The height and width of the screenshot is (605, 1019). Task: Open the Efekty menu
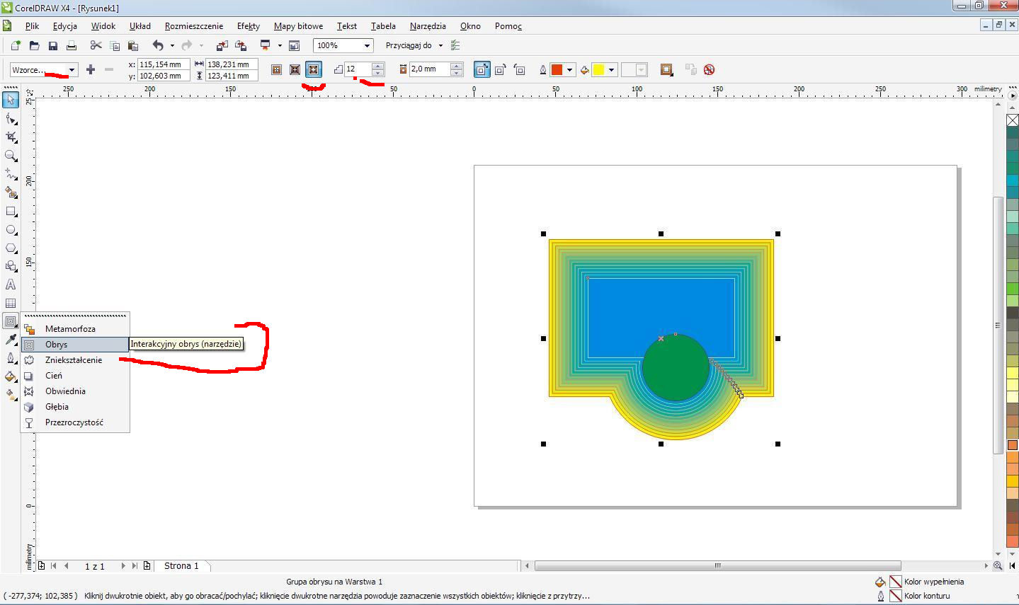[x=248, y=26]
